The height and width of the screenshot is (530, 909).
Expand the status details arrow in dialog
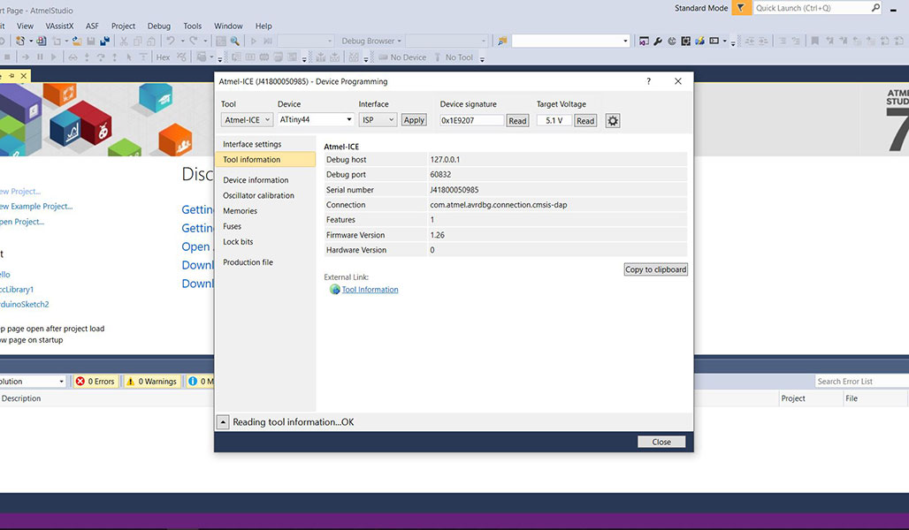point(223,422)
